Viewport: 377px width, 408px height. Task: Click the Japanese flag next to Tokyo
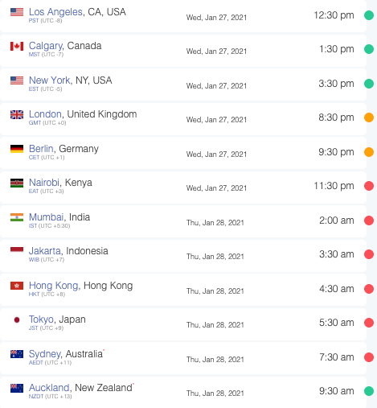tap(17, 319)
